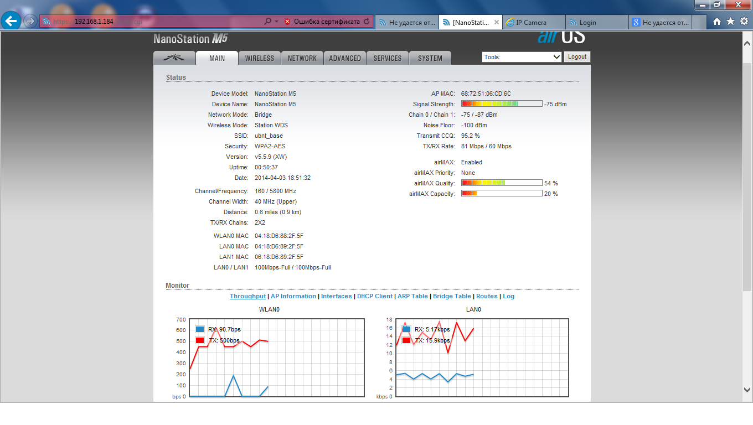
Task: Click AP MAC value 68:72:51:06:CD:6C
Action: 486,94
